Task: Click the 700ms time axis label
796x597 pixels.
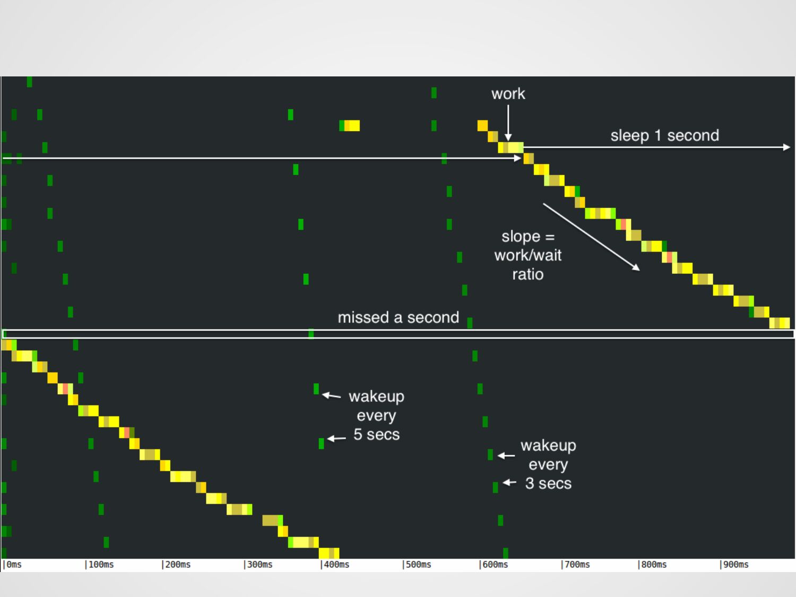Action: coord(576,565)
